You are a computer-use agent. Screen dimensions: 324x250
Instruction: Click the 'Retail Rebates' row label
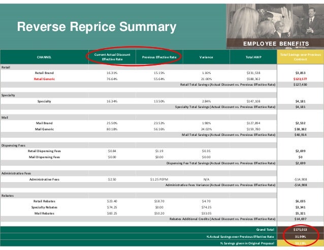[x=44, y=201]
